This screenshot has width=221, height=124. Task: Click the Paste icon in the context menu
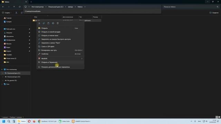pos(48,23)
